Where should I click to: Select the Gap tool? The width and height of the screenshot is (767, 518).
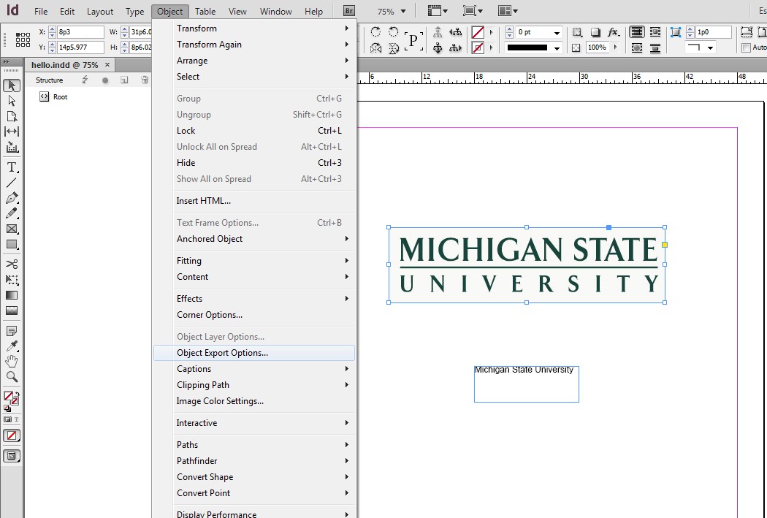tap(12, 132)
